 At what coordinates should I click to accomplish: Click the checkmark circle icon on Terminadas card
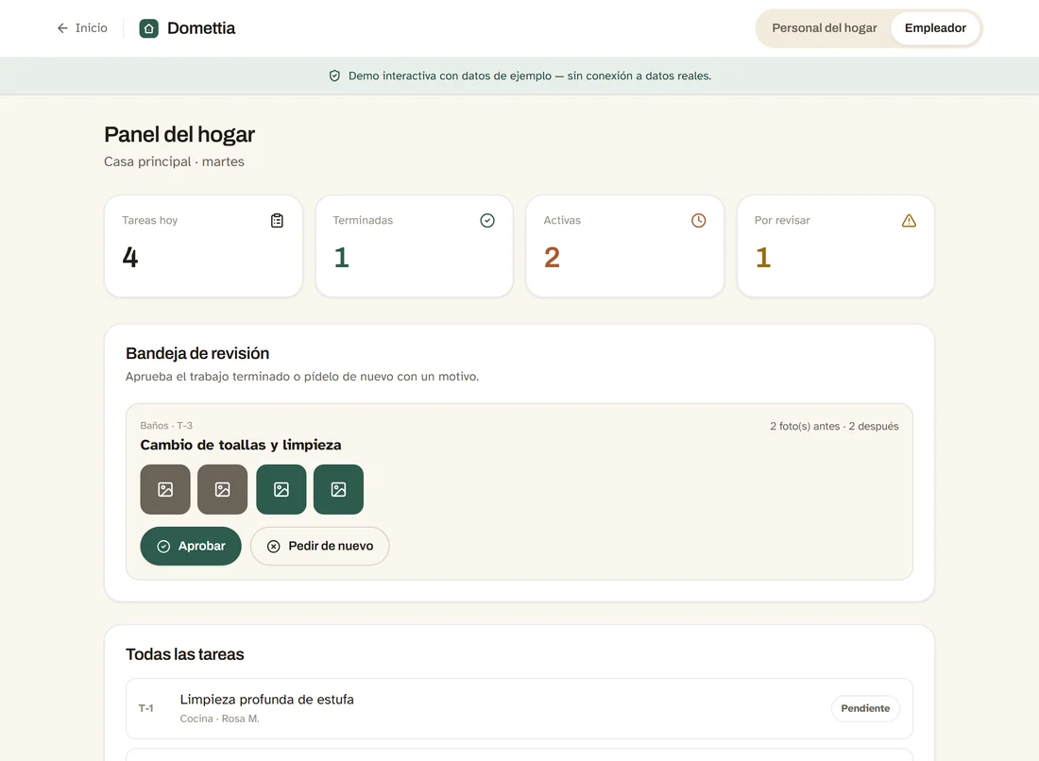(x=487, y=221)
